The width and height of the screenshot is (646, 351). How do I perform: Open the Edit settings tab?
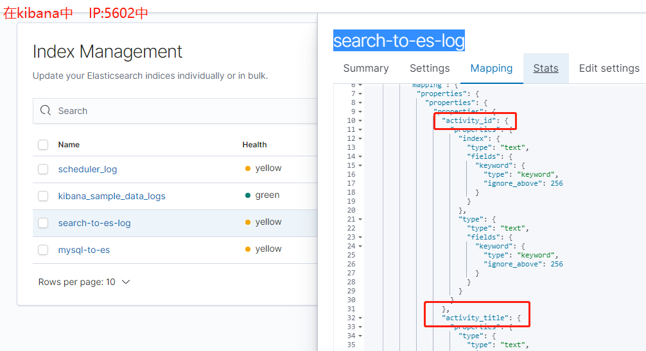[609, 69]
